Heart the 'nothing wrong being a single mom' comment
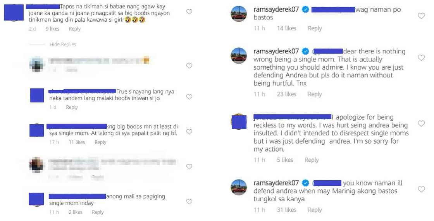The width and height of the screenshot is (434, 221). coord(421,58)
